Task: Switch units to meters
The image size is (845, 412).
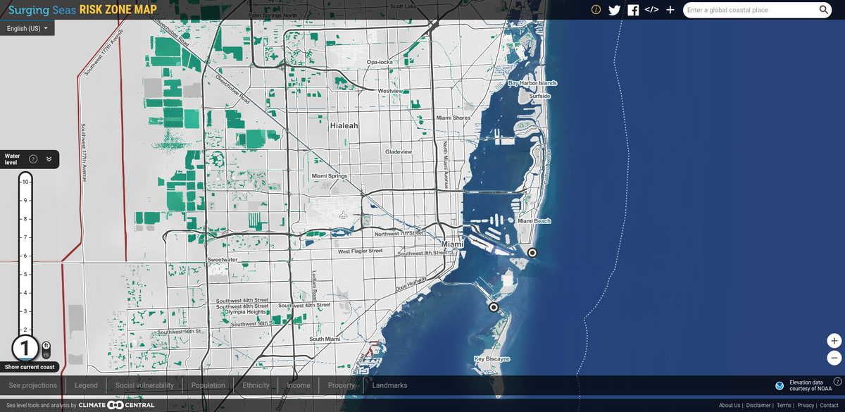Action: pos(46,354)
